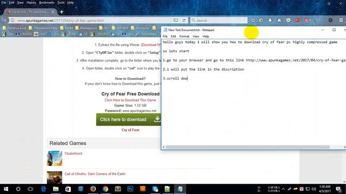Open Notepad Format menu
346x194 pixels.
click(x=184, y=36)
